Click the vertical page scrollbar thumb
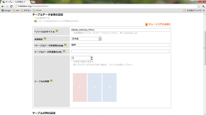Image resolution: width=206 pixels, height=116 pixels. [x=204, y=48]
